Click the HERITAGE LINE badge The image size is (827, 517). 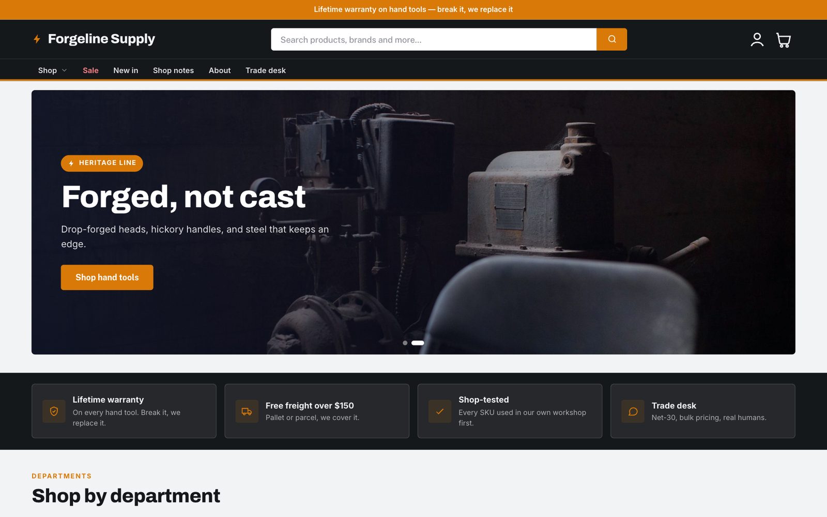coord(102,163)
